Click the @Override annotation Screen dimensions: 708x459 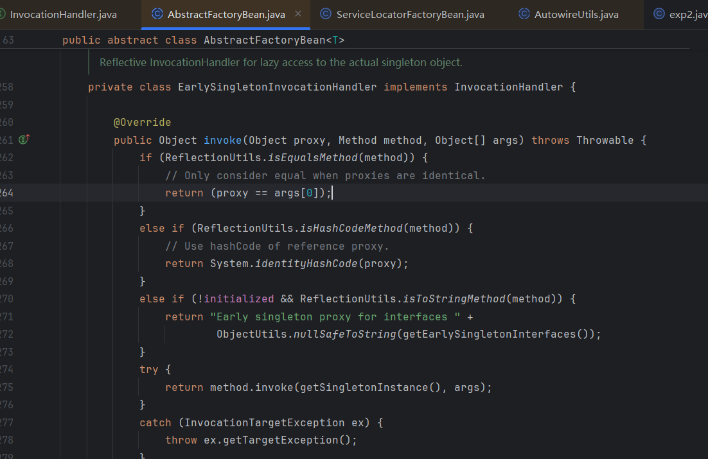(x=142, y=122)
